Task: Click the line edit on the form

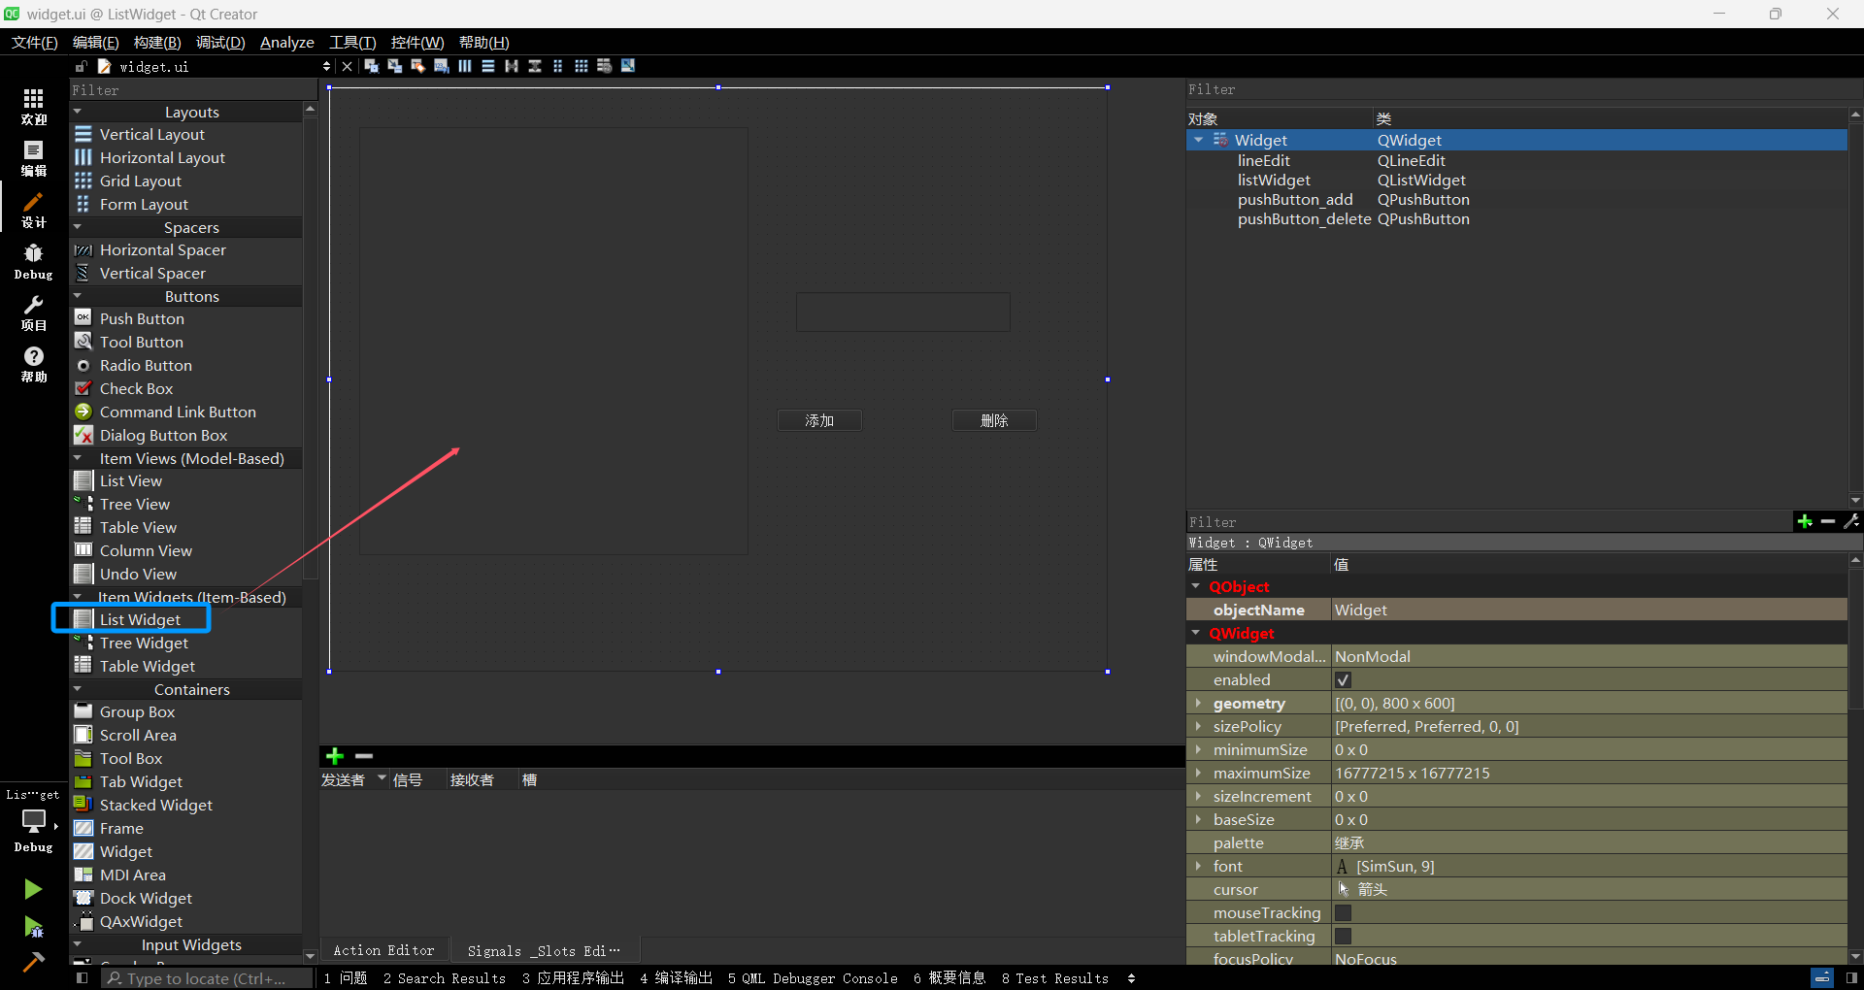Action: pyautogui.click(x=903, y=312)
